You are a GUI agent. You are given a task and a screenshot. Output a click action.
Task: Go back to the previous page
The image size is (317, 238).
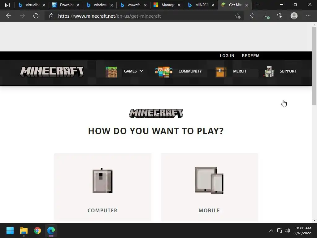point(8,16)
